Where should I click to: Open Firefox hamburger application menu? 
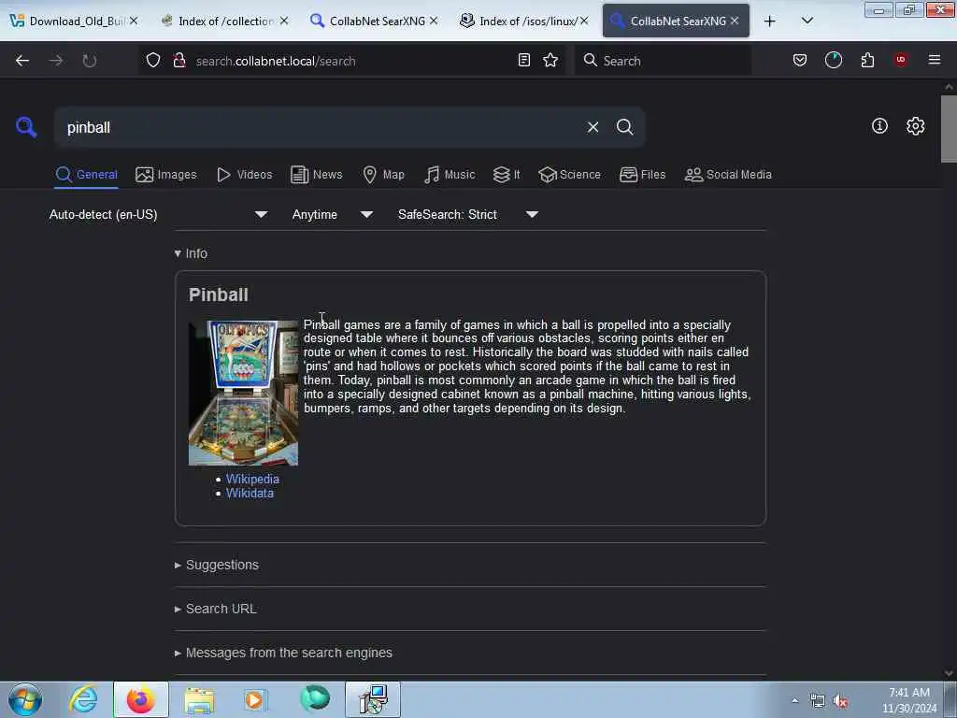tap(935, 60)
